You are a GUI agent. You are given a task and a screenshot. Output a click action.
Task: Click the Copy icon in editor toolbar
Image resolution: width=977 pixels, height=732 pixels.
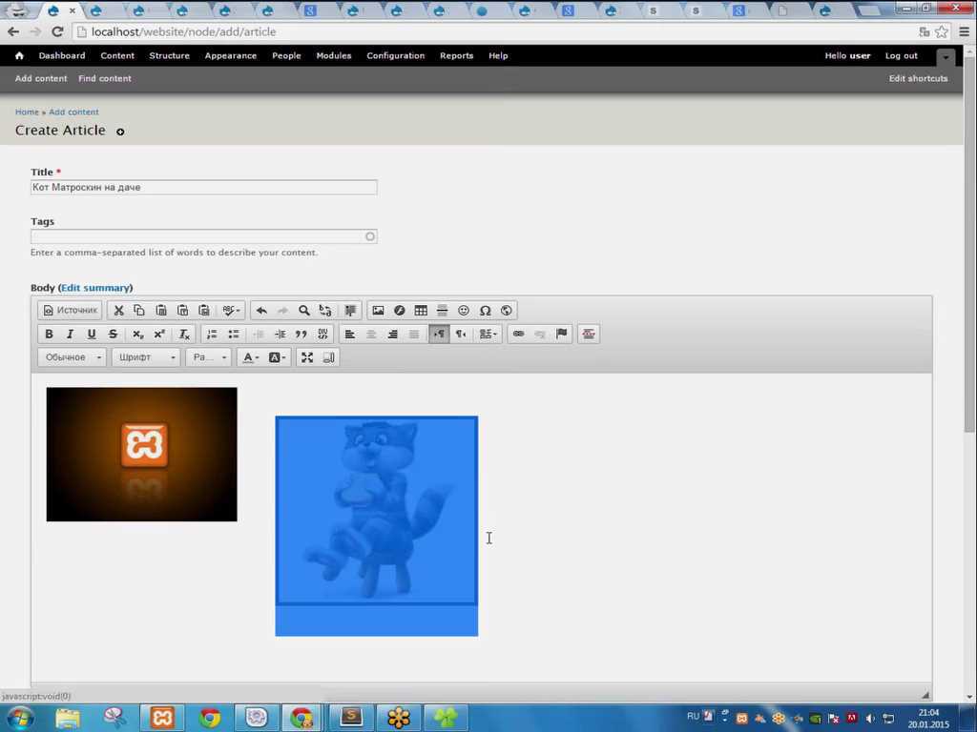point(139,310)
